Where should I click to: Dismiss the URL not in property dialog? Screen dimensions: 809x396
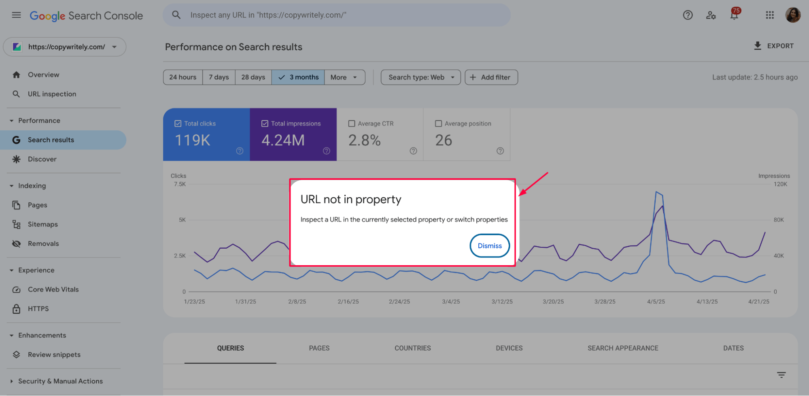490,245
